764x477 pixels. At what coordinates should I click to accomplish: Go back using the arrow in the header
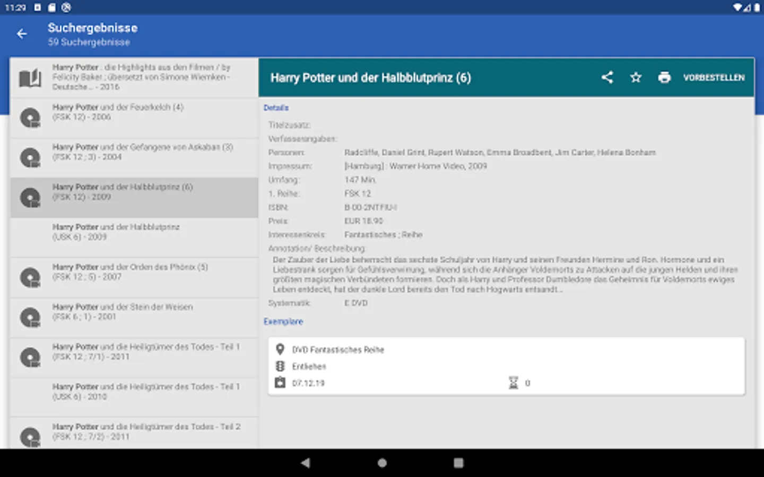[x=22, y=34]
